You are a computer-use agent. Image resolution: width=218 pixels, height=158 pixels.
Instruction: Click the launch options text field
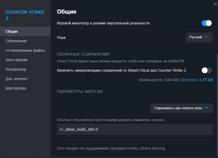(135, 129)
